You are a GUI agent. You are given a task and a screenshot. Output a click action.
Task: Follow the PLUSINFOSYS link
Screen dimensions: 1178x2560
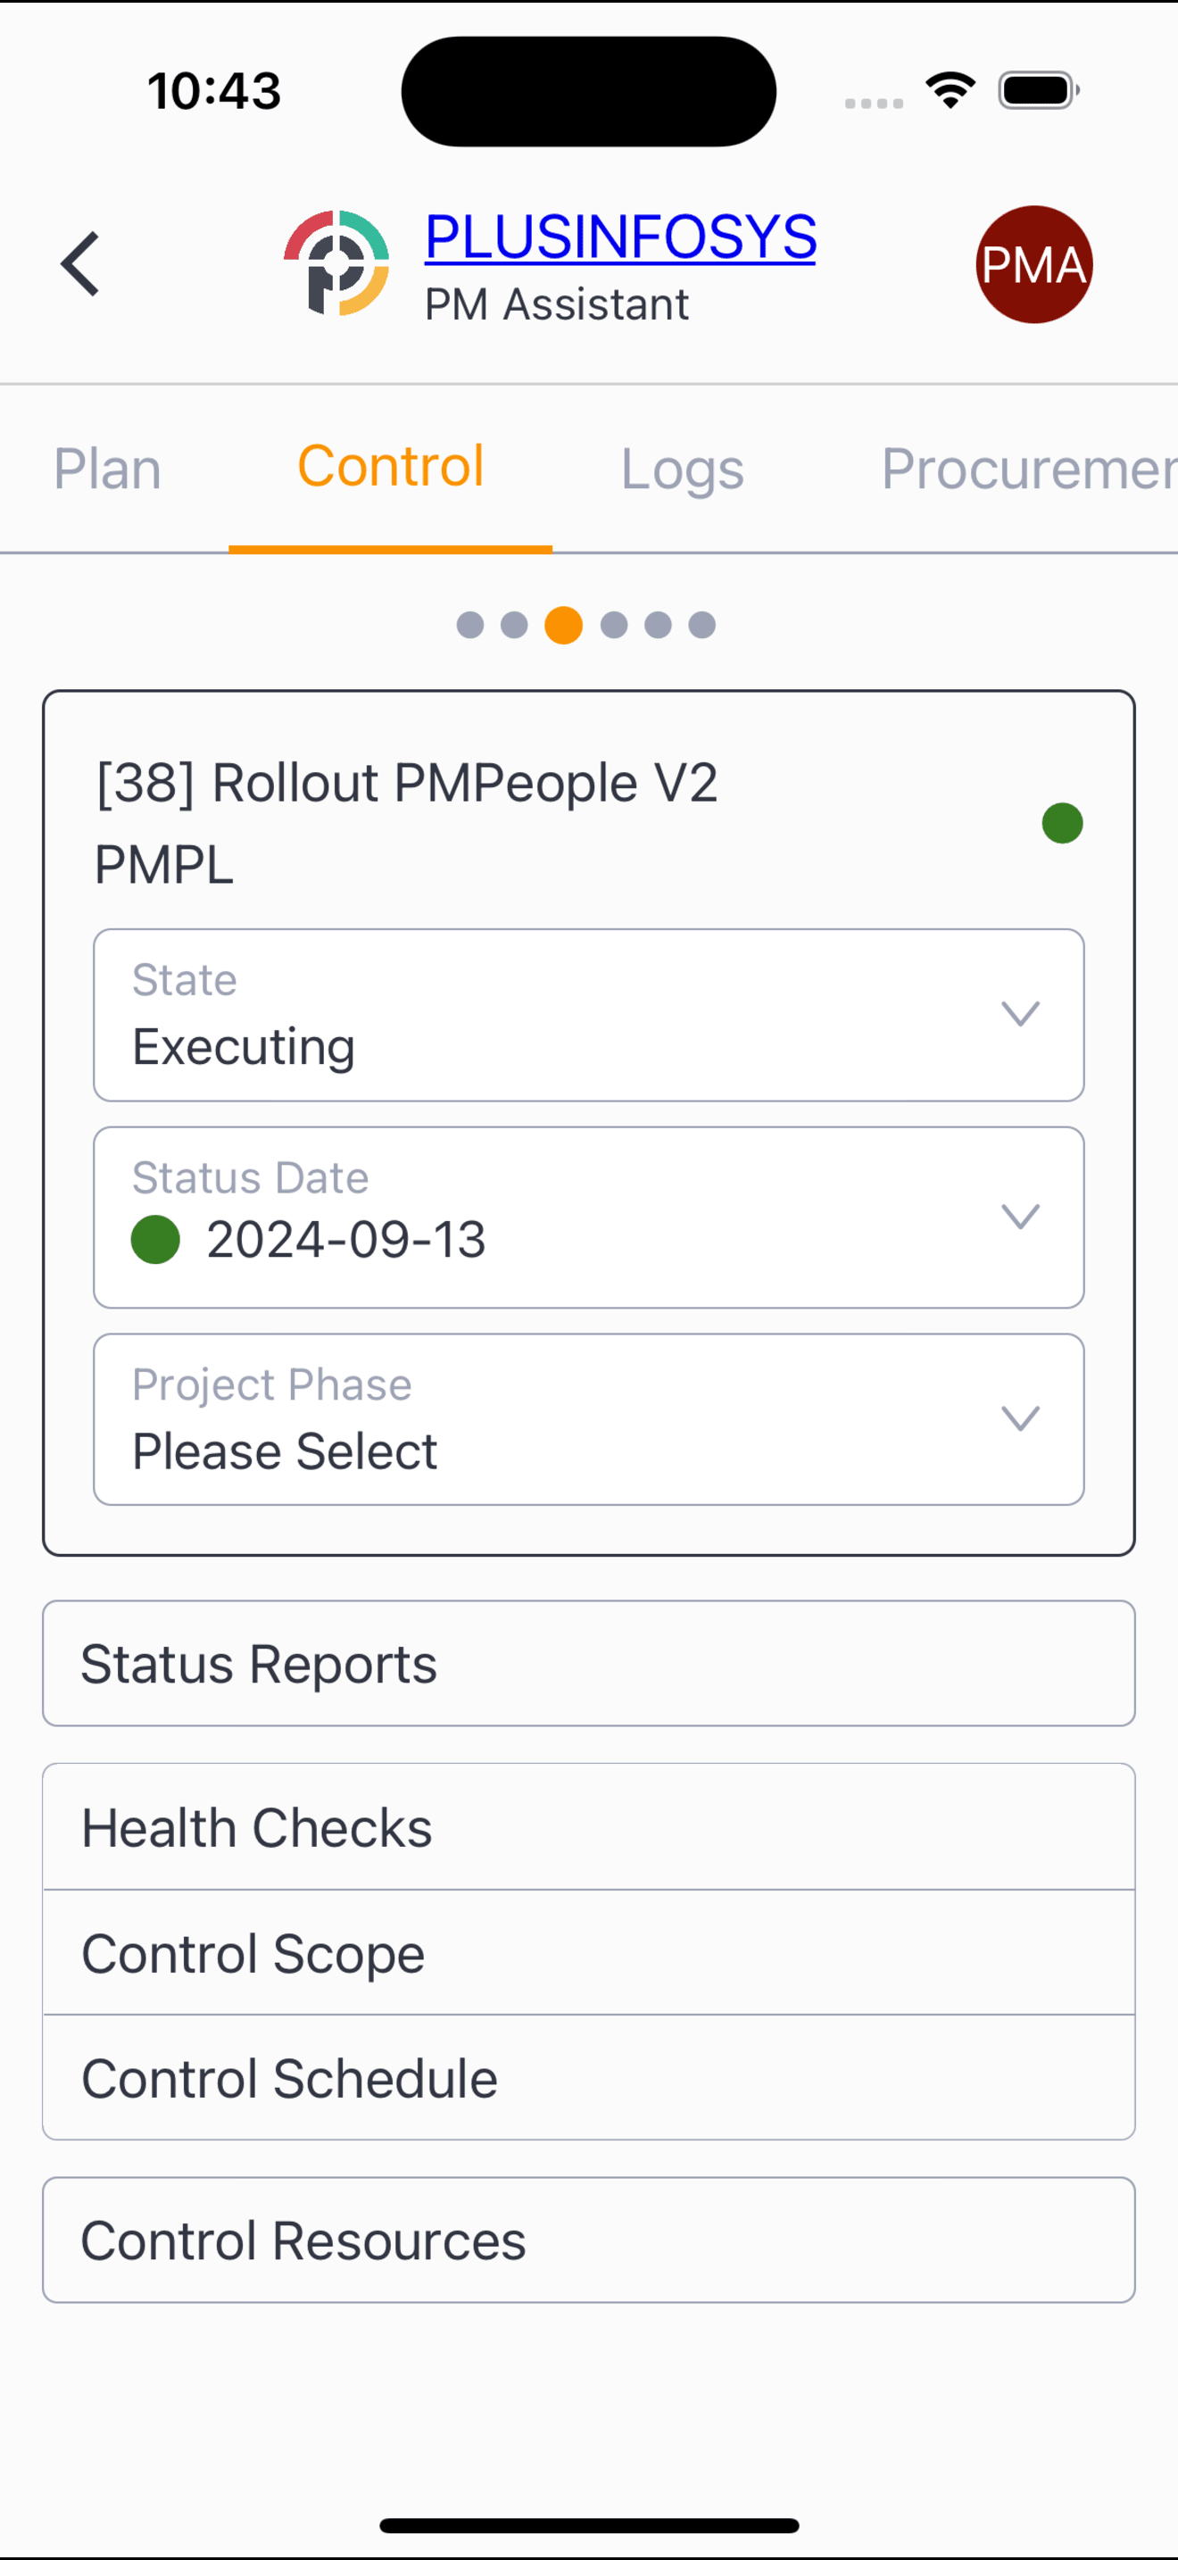pyautogui.click(x=621, y=237)
